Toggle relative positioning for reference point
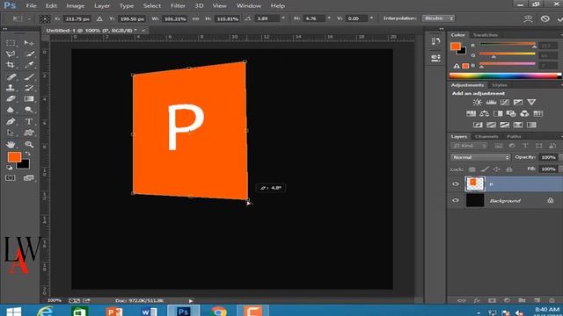 99,18
